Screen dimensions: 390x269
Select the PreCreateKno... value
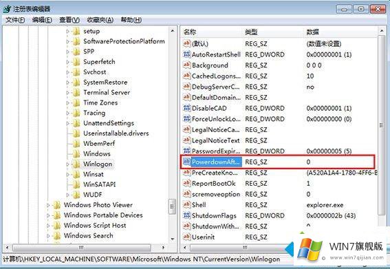[215, 173]
